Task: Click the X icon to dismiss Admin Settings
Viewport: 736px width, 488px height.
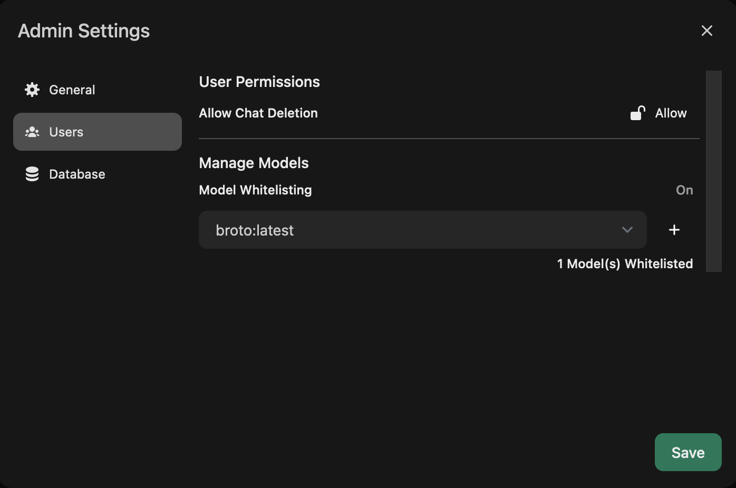Action: 706,31
